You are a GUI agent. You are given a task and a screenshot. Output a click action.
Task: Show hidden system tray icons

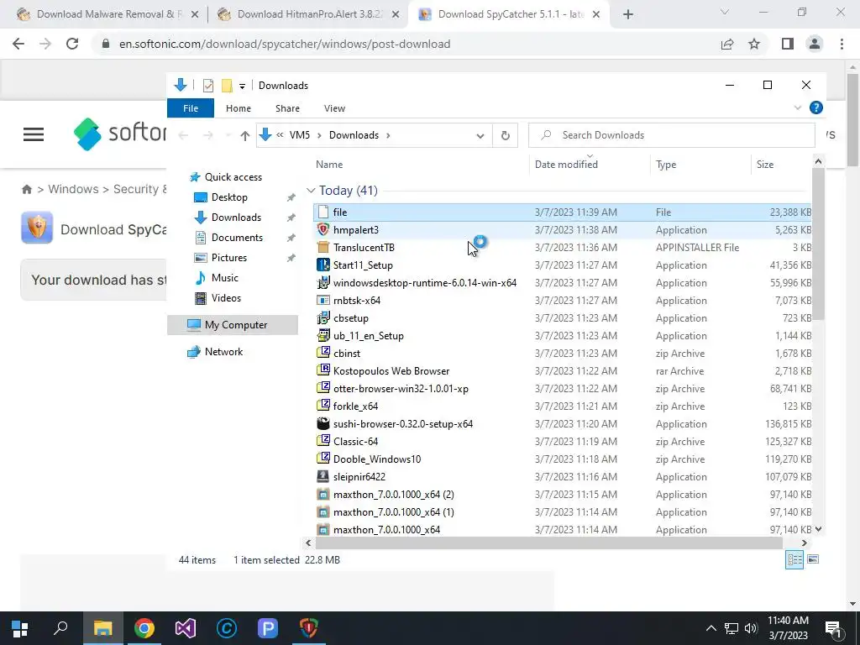[711, 628]
